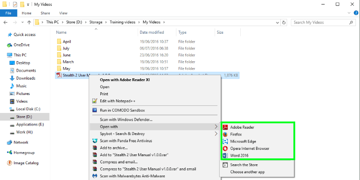Viewport: 360px width, 180px height.
Task: Click the Microsoft Edge icon in submenu
Action: 225,141
